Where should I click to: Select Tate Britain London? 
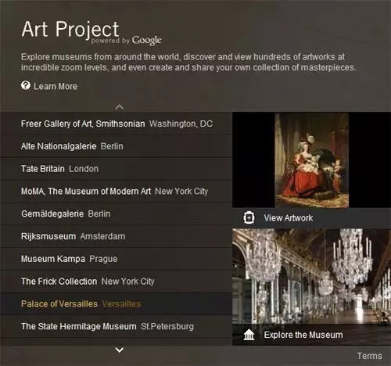point(116,169)
